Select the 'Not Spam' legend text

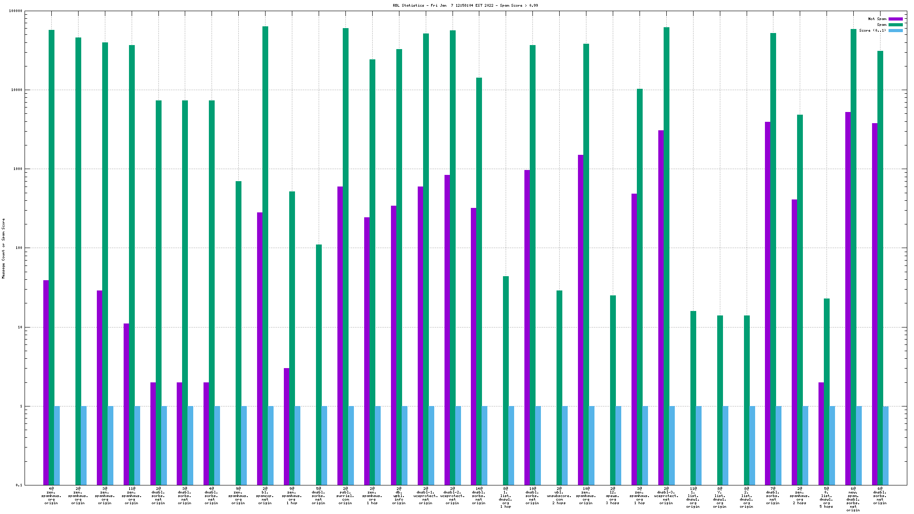coord(877,19)
